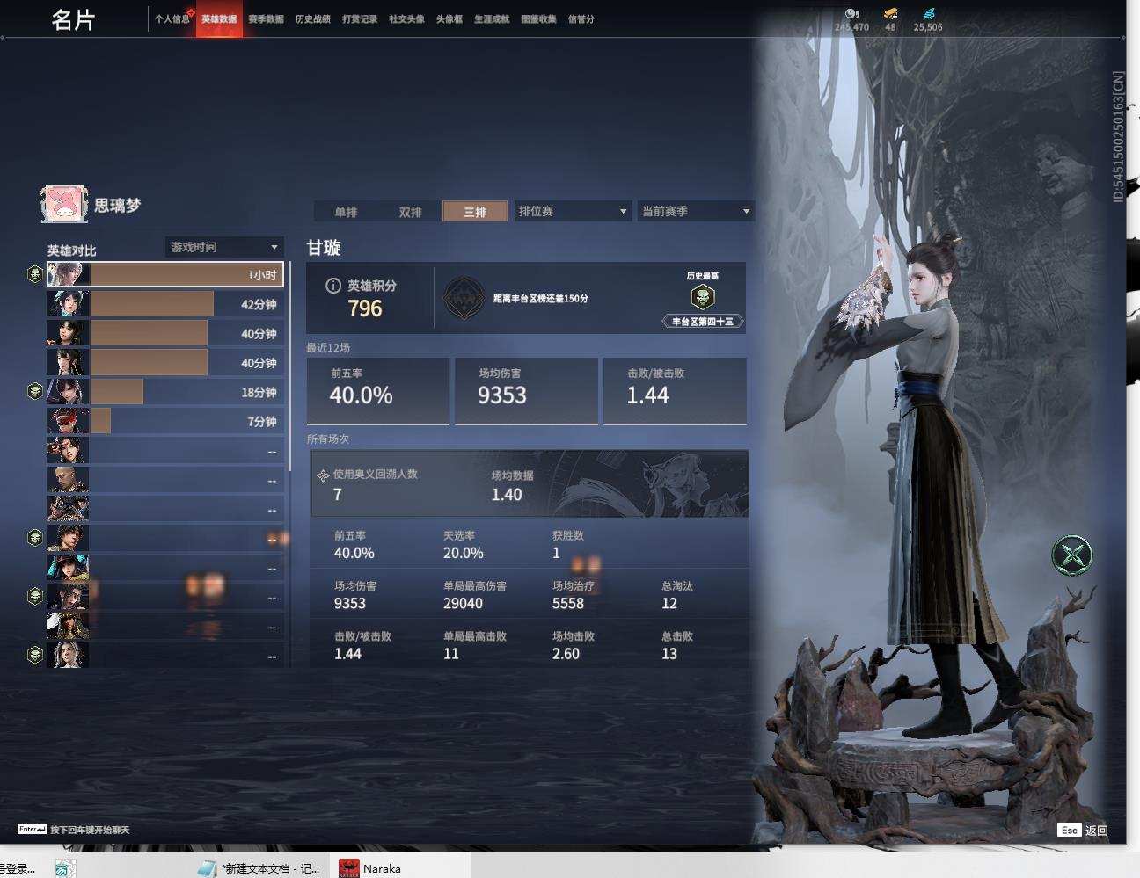Click the 获胜数 1 stat
The image size is (1140, 878).
pos(568,545)
